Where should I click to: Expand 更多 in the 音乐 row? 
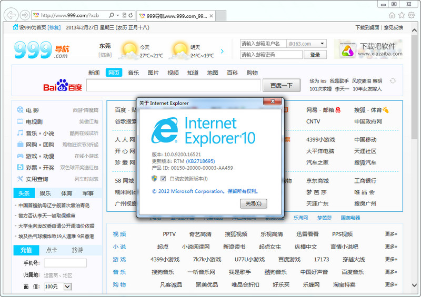click(x=391, y=272)
